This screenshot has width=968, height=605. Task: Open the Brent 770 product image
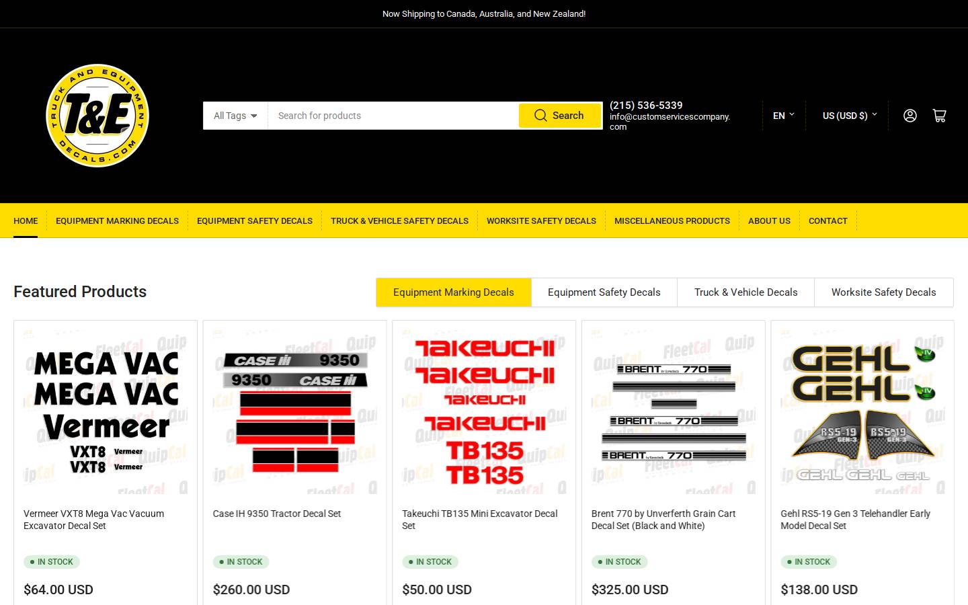pyautogui.click(x=674, y=412)
